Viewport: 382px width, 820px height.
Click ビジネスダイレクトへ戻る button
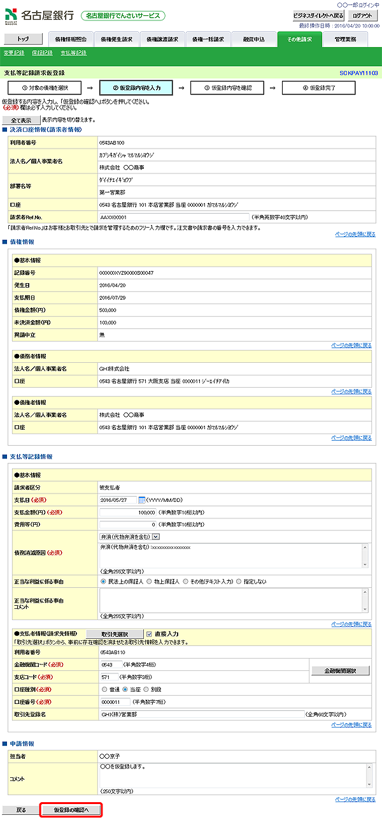click(318, 15)
